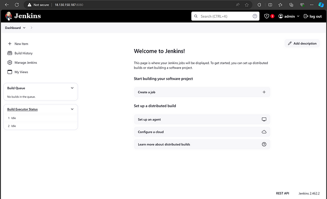Click the Jenkins butler logo

[8, 16]
